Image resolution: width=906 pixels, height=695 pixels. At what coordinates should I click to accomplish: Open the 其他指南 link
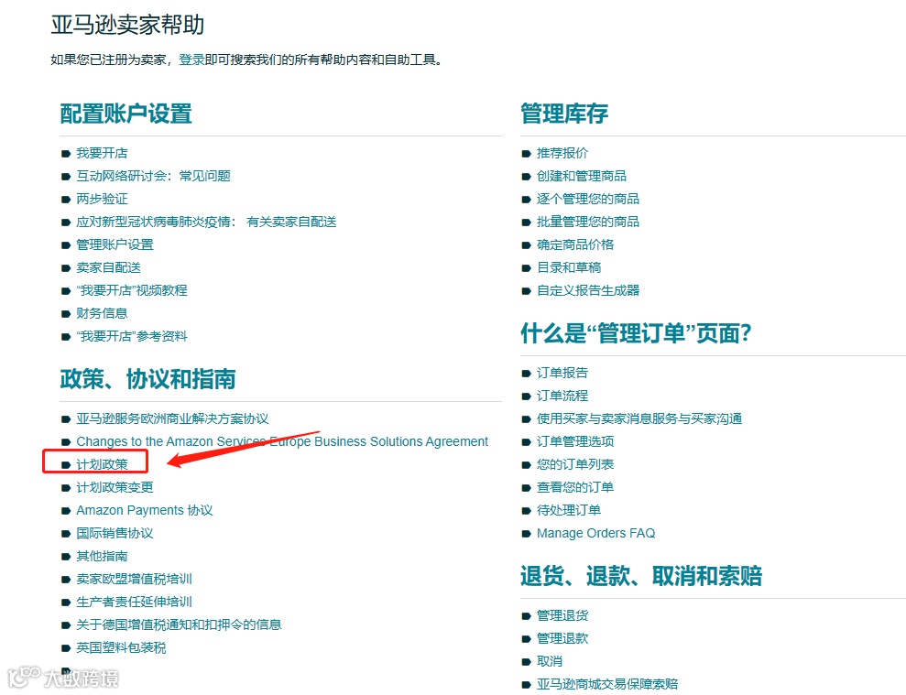[x=102, y=556]
